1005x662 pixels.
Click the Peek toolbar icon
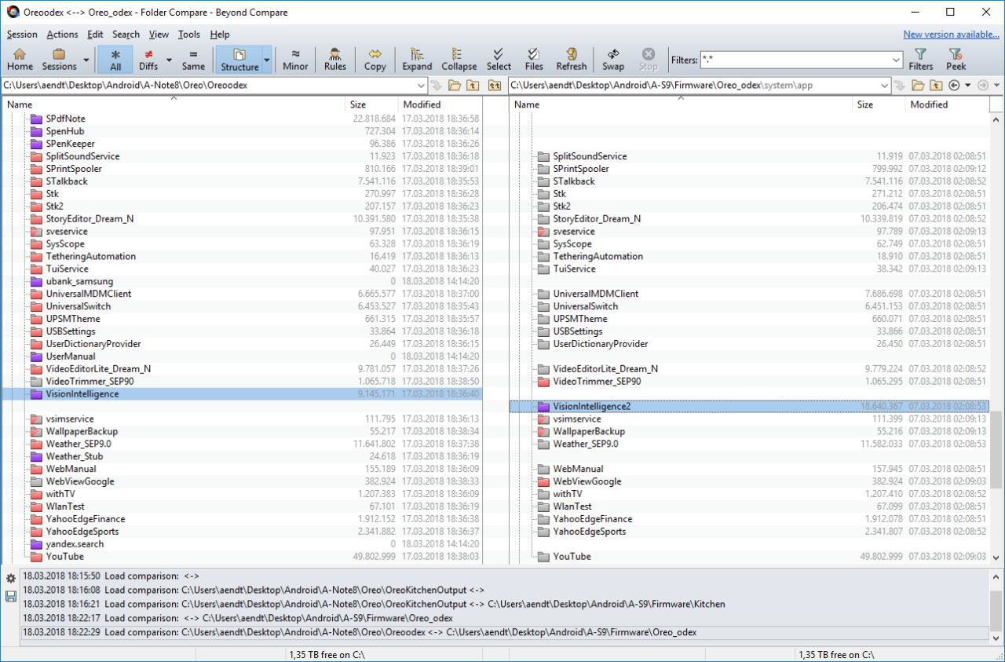click(956, 60)
